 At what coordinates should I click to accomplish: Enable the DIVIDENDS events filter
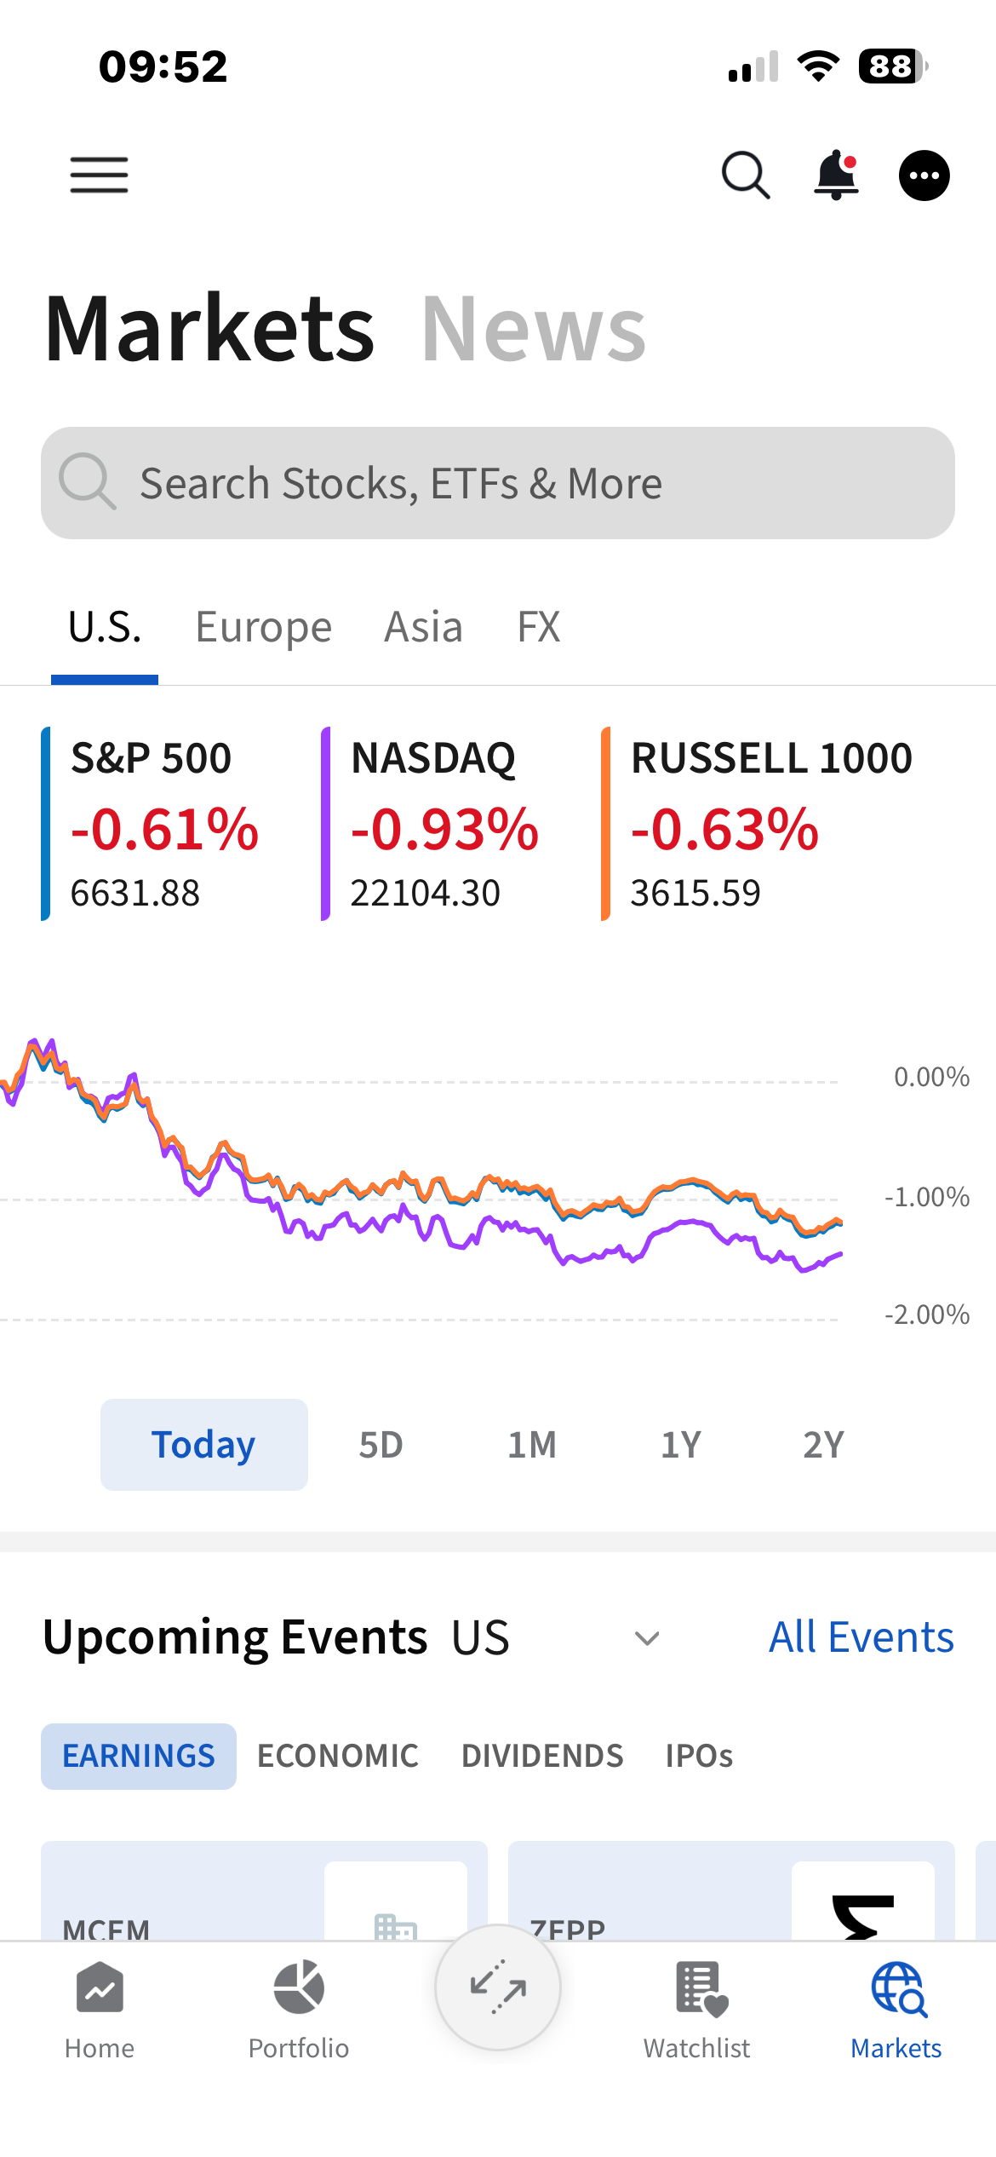tap(542, 1756)
